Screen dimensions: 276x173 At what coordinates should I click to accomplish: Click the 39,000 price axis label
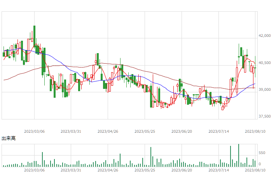[x=265, y=90]
